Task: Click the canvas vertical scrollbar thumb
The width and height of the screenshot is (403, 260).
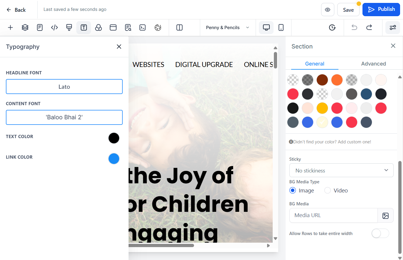Action: coord(275,60)
